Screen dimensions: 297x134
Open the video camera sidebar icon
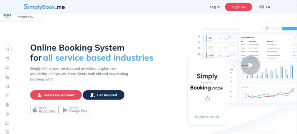pyautogui.click(x=7, y=123)
